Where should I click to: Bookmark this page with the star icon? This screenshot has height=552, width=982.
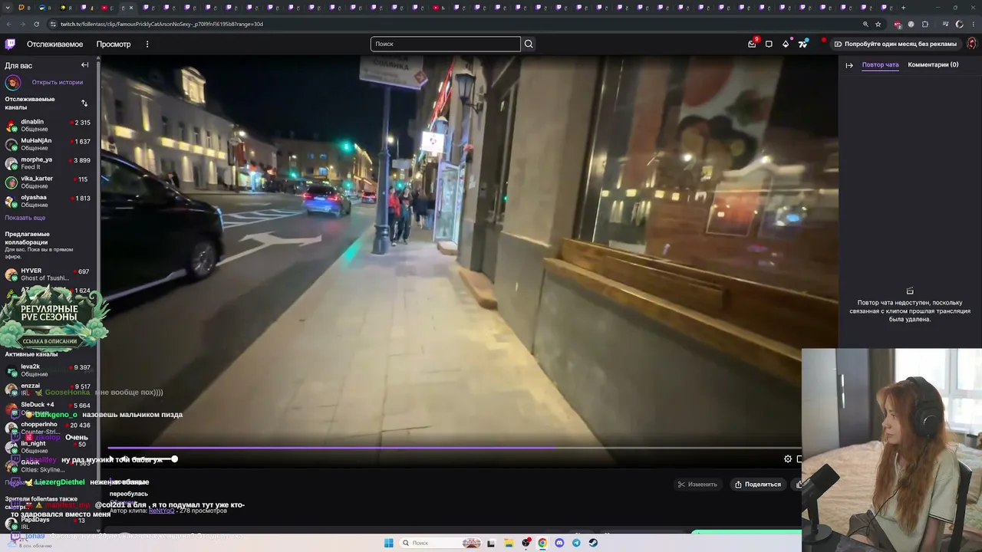pos(878,24)
